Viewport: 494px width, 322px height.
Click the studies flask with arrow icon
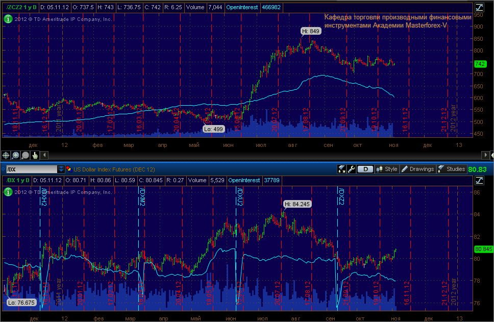coord(341,169)
